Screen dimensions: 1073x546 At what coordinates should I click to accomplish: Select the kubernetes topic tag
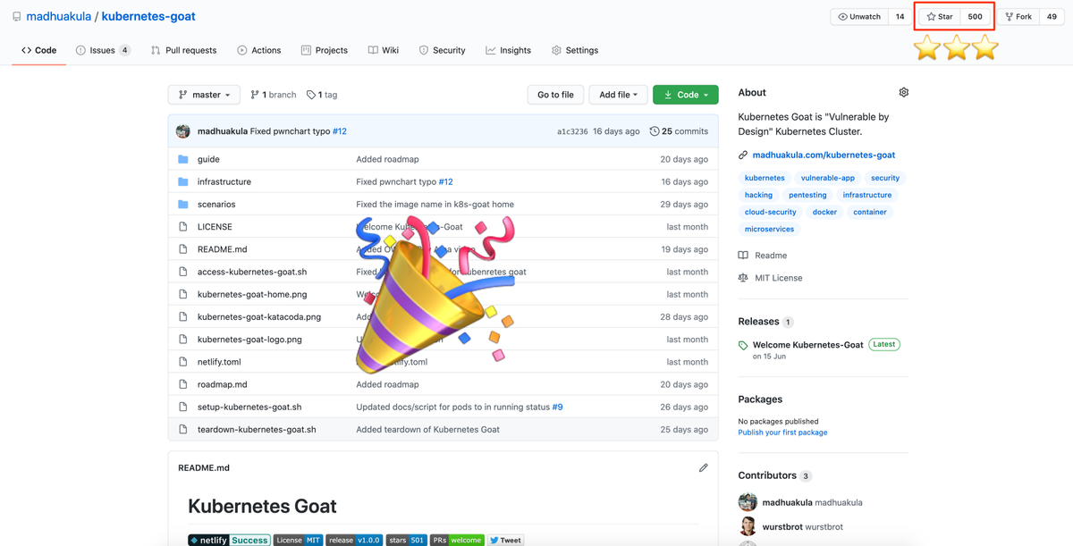(765, 178)
